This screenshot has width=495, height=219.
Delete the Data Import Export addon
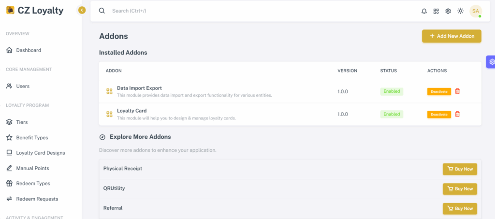coord(457,91)
